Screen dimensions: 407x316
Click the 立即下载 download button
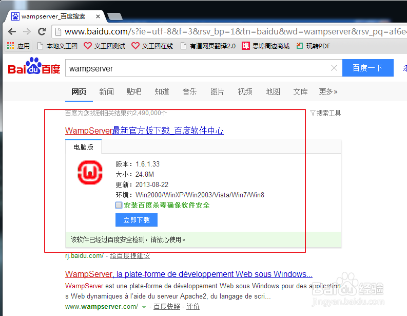tap(137, 220)
